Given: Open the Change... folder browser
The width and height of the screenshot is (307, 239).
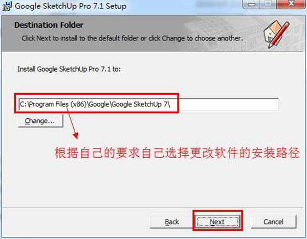Looking at the screenshot, I should point(40,121).
